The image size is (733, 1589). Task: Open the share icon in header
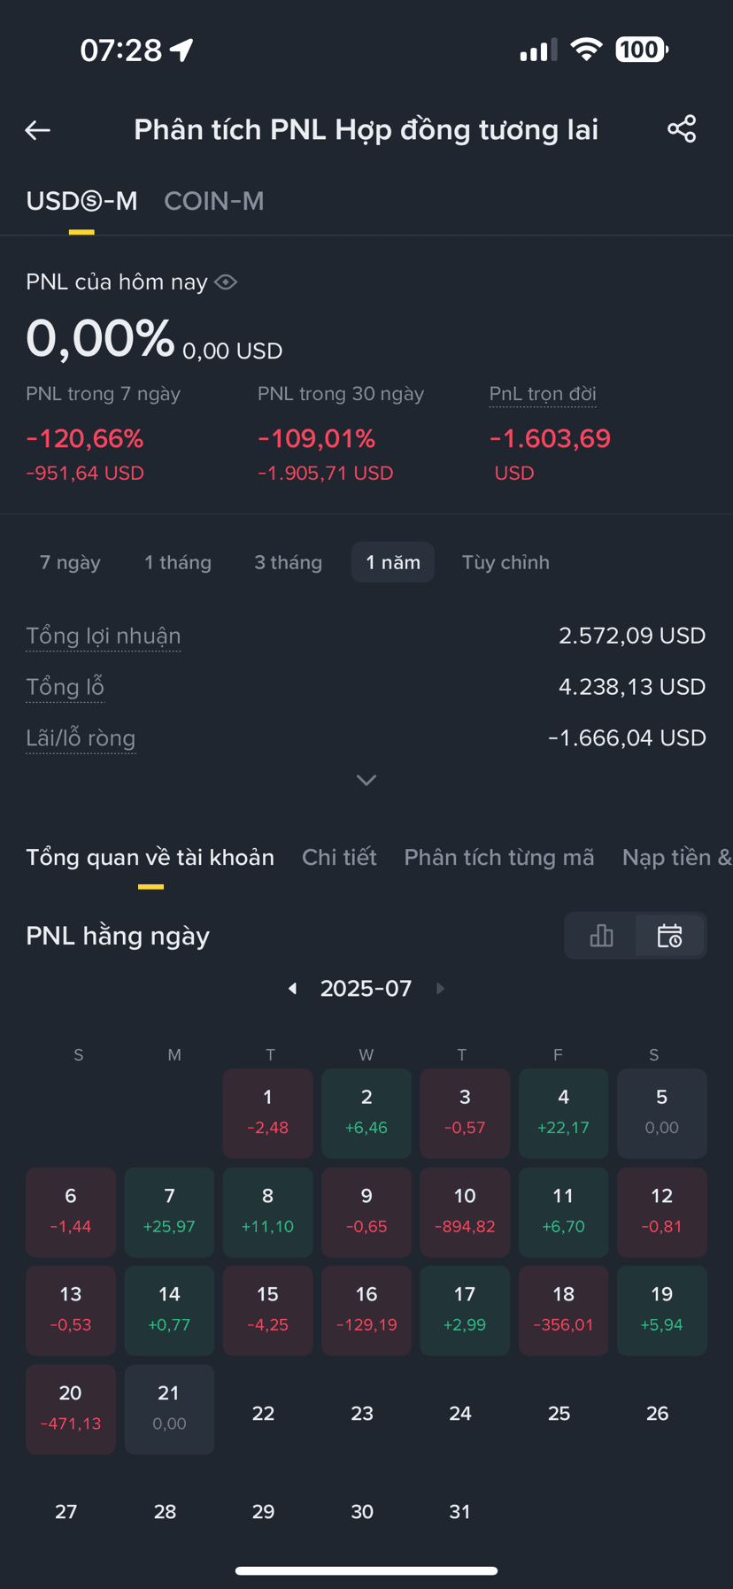(682, 129)
